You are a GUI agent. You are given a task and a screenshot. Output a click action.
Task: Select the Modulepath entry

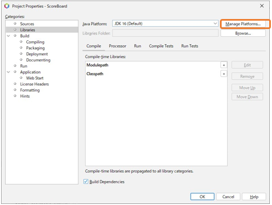[x=97, y=65]
